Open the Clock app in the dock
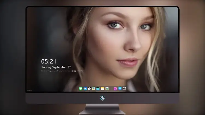The height and width of the screenshot is (115, 205). pyautogui.click(x=89, y=89)
